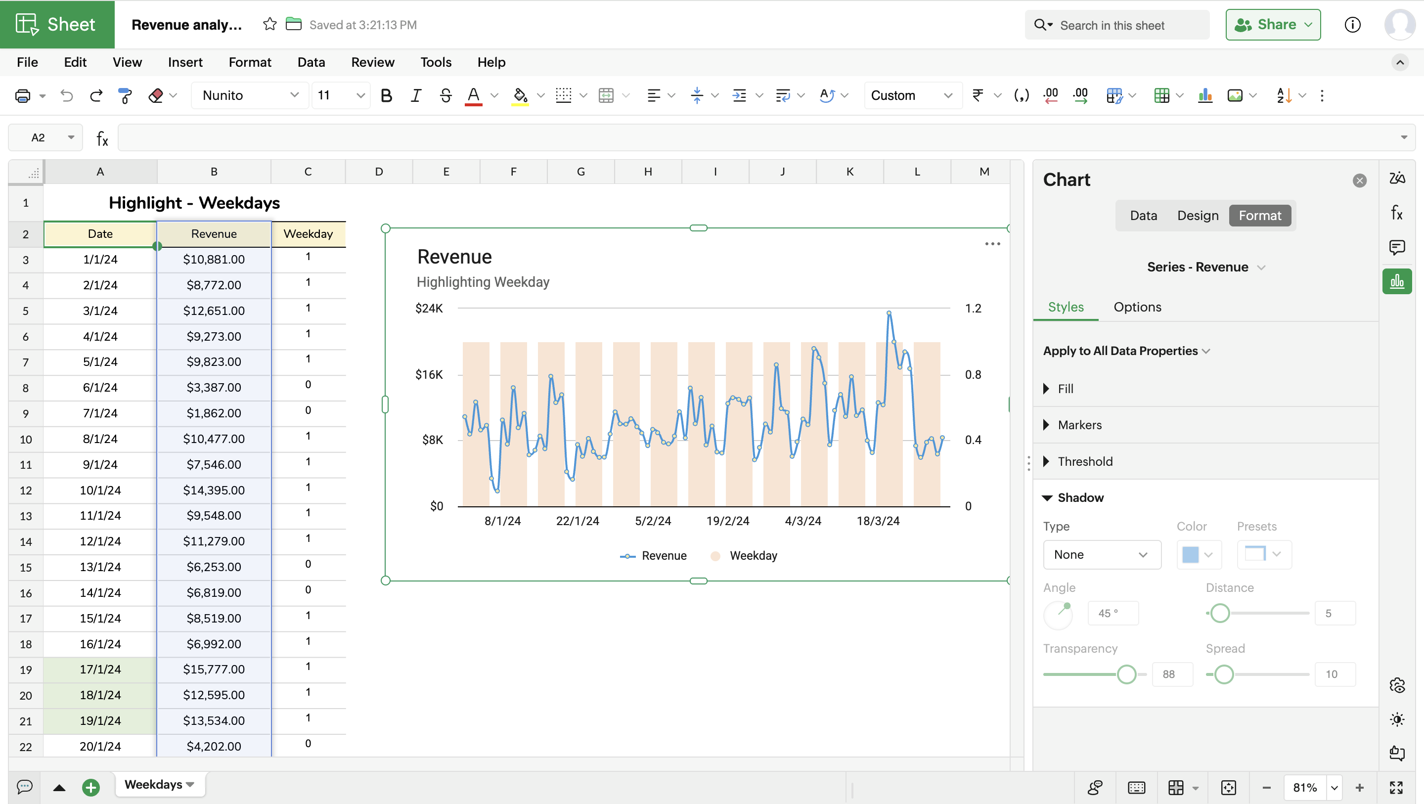Star the Revenue analysis document
Screen dimensions: 1424x804
(x=270, y=24)
